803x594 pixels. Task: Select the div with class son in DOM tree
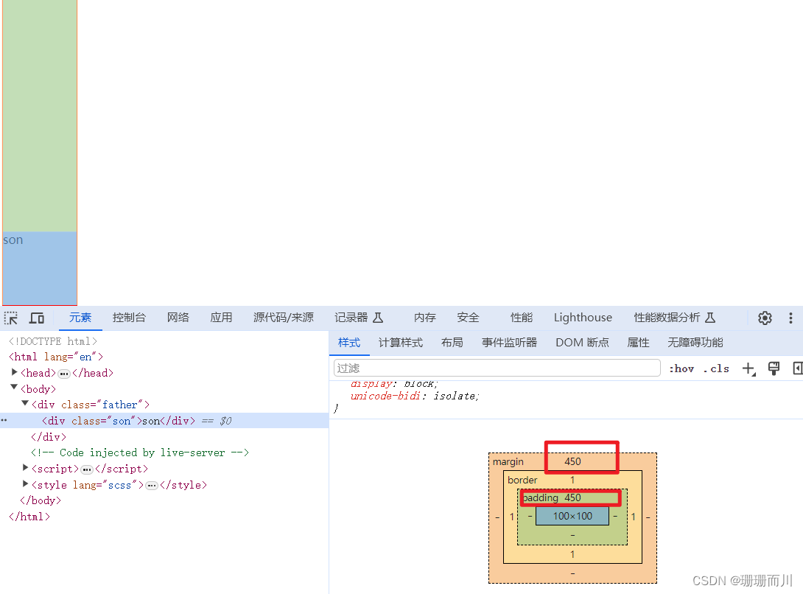coord(111,420)
